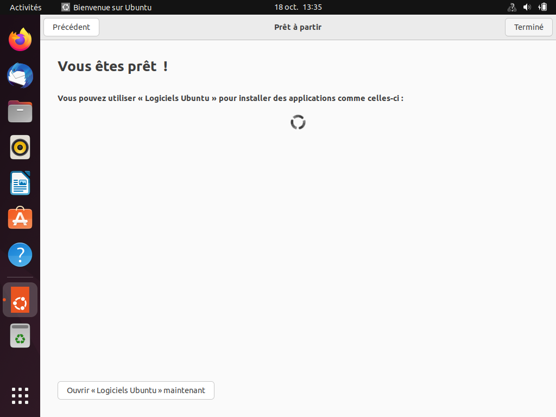Go back with the Précédent button
Viewport: 556px width, 417px height.
tap(71, 27)
